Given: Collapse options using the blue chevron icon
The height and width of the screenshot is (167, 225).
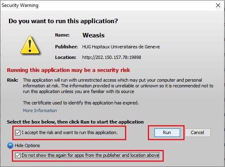Looking at the screenshot, I should (x=10, y=145).
